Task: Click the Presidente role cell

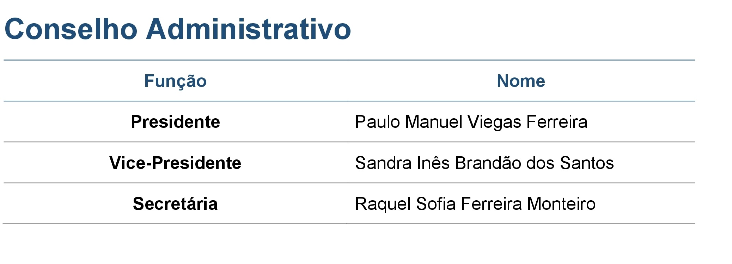Action: click(175, 122)
